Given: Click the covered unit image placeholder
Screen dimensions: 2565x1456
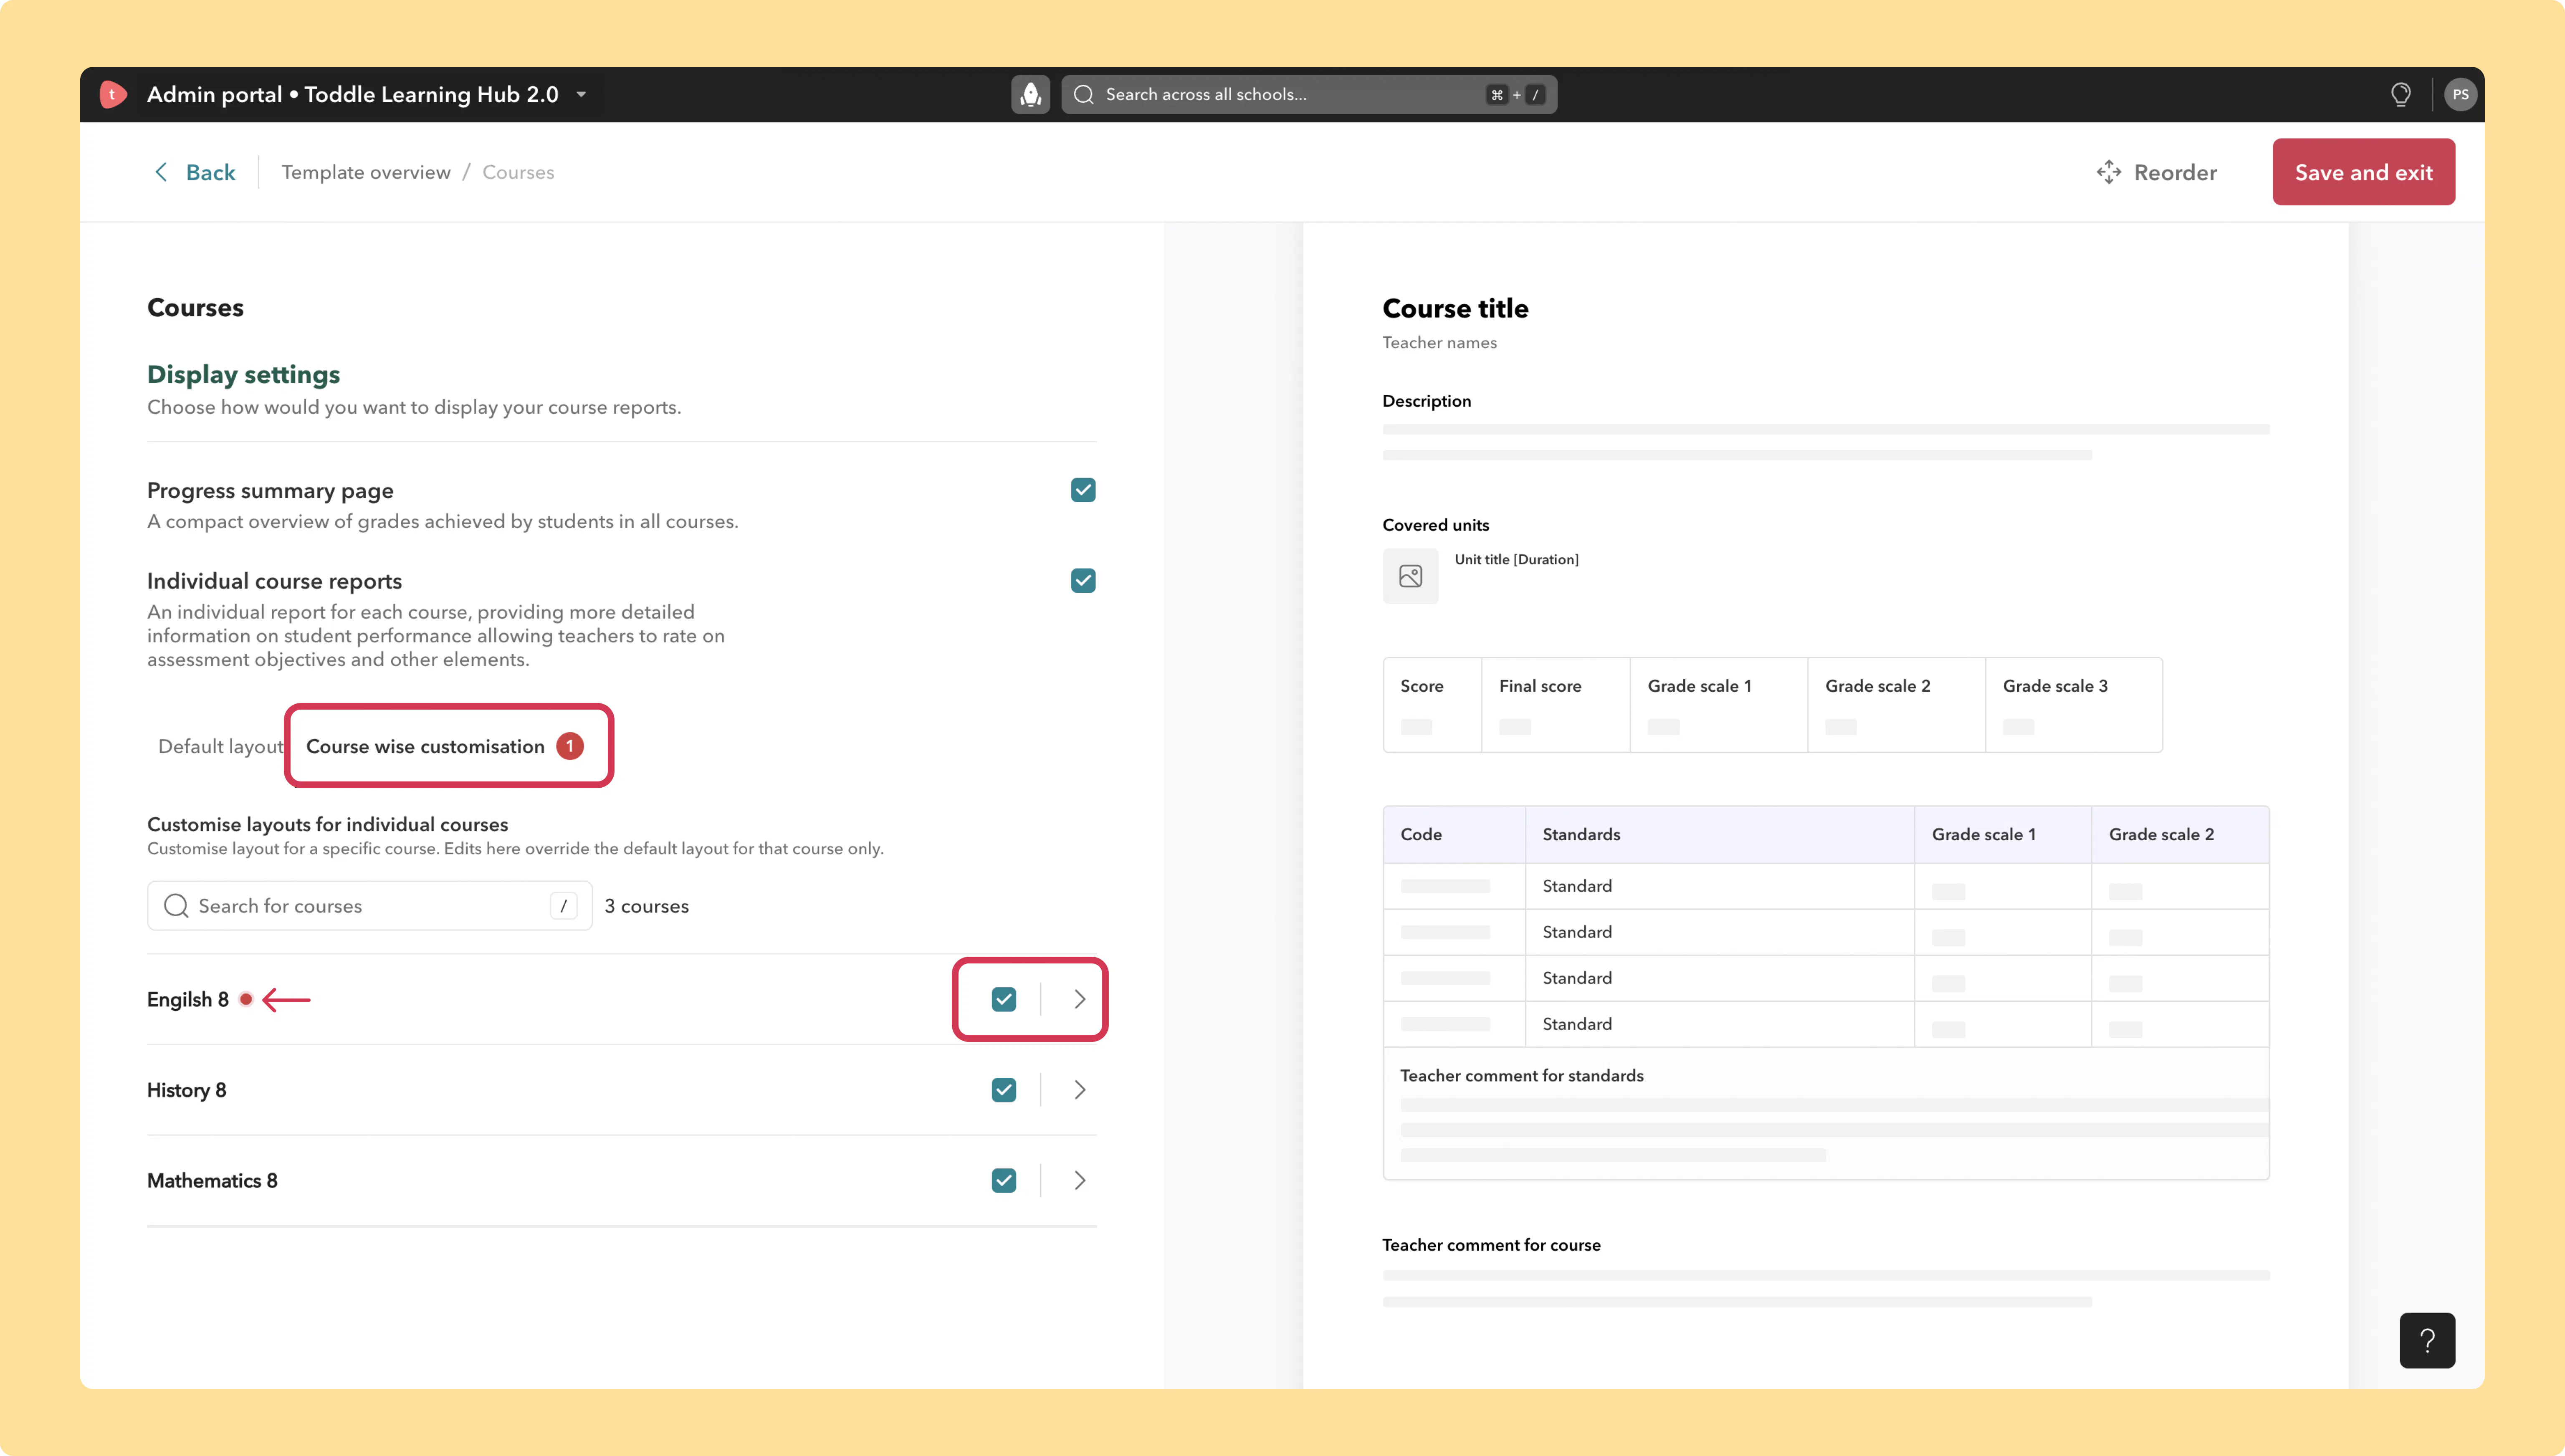Looking at the screenshot, I should 1410,576.
